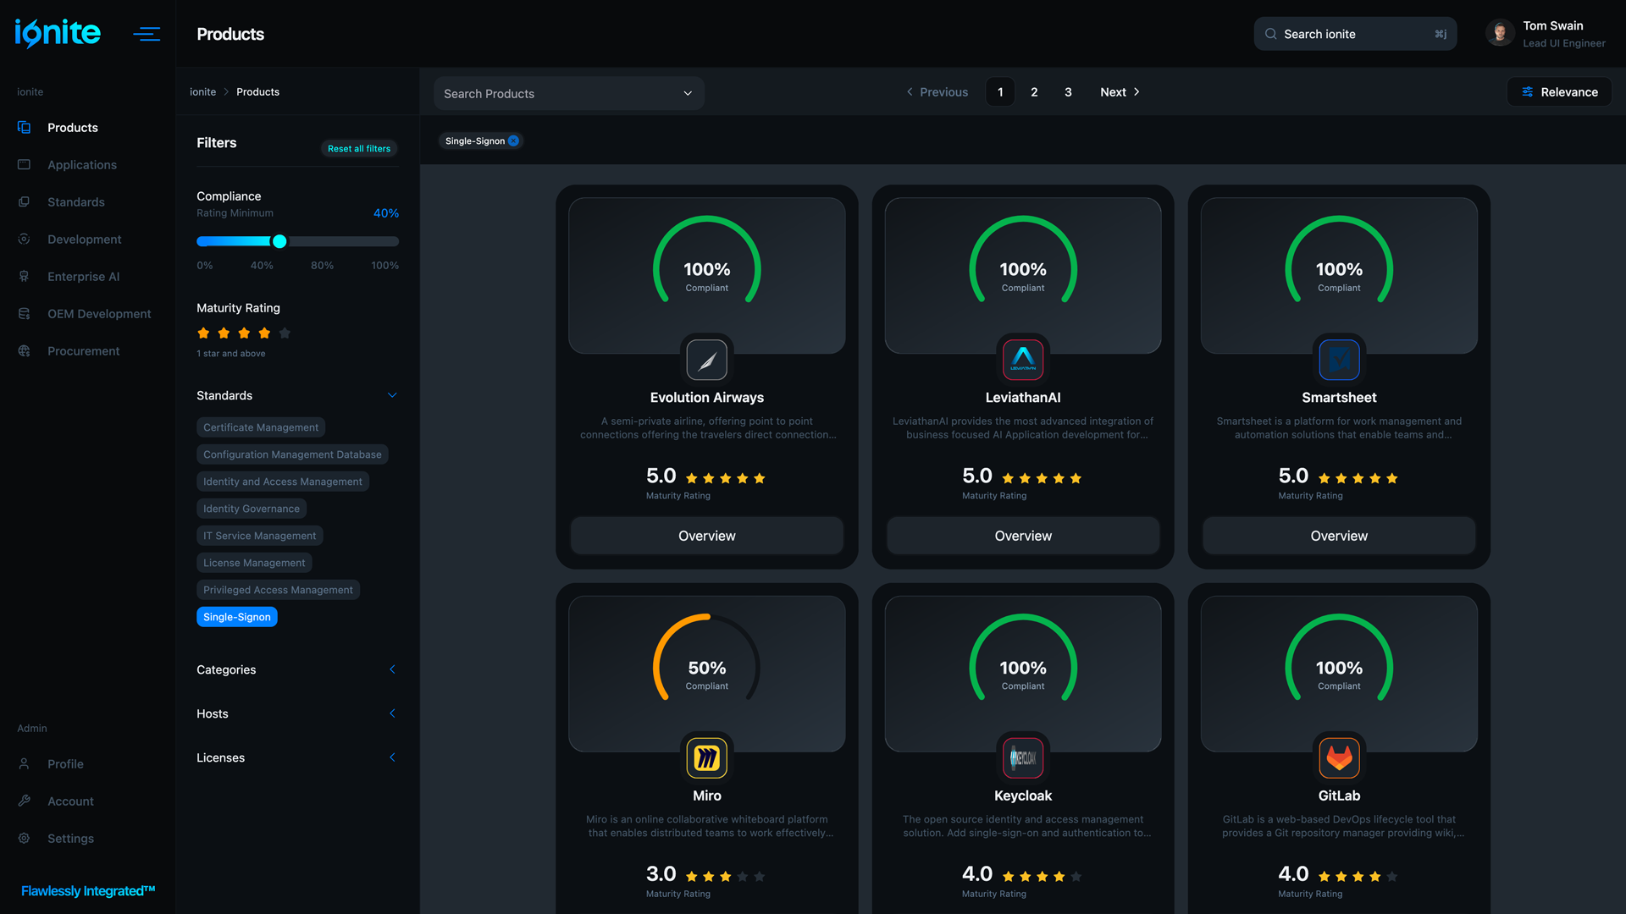Click the Standards sidebar icon
The width and height of the screenshot is (1626, 914).
coord(24,201)
